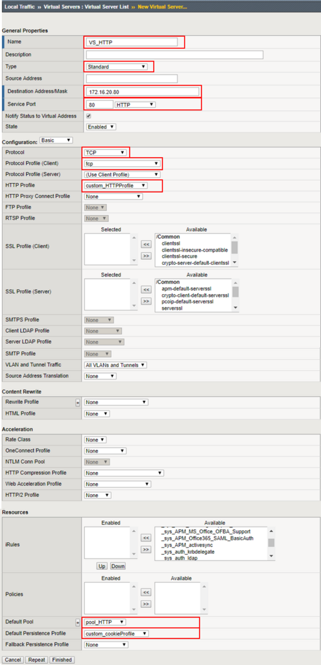Screen dimensions: 321x665
Task: Go to Local Traffic breadcrumb
Action: coord(19,7)
